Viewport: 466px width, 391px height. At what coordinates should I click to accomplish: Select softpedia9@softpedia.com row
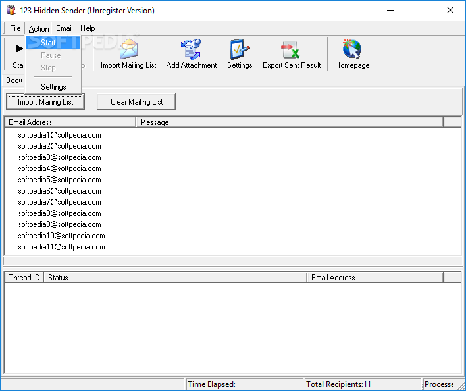59,224
